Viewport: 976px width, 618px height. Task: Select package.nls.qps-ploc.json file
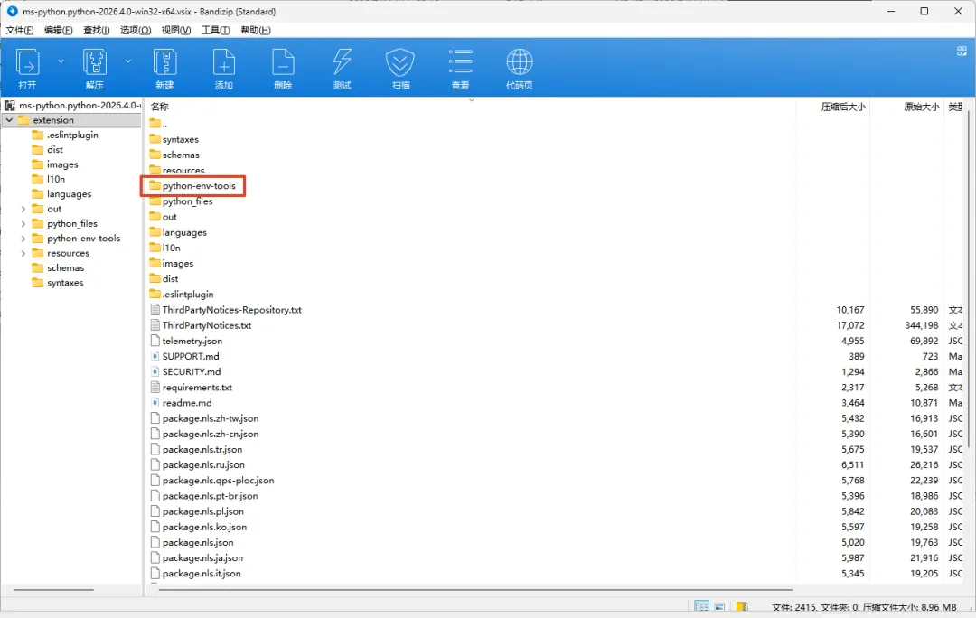click(x=212, y=481)
